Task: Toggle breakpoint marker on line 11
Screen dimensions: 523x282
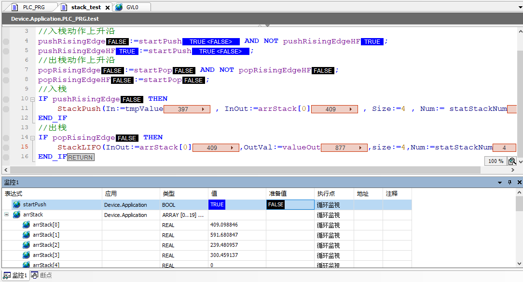Action: point(6,109)
